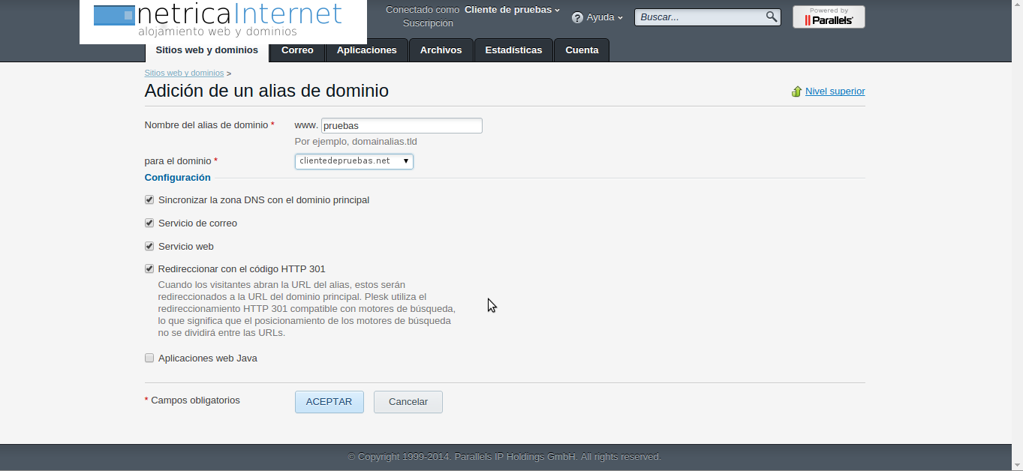Go to the Archivos tab
This screenshot has height=471, width=1023.
(441, 50)
